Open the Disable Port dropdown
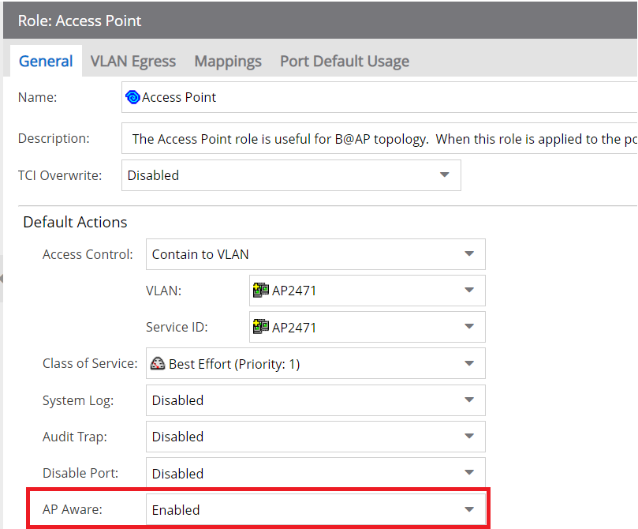638x529 pixels. [468, 474]
